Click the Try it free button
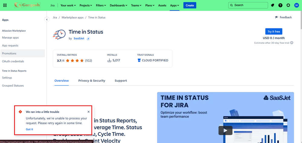 point(274,31)
